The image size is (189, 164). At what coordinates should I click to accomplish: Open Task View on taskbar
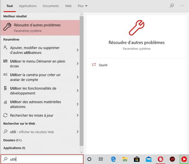tap(101, 159)
